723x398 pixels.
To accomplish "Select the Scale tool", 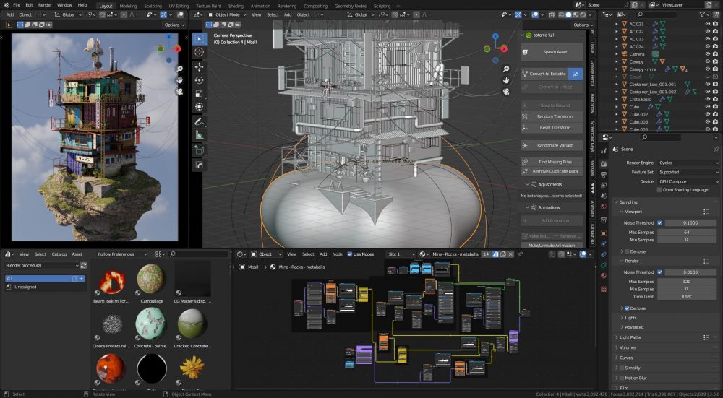I will 200,93.
